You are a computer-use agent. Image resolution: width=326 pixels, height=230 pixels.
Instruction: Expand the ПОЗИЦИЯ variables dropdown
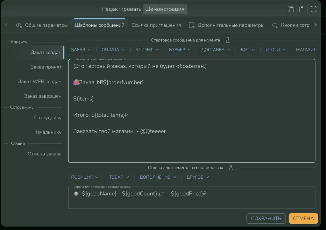coord(85,177)
